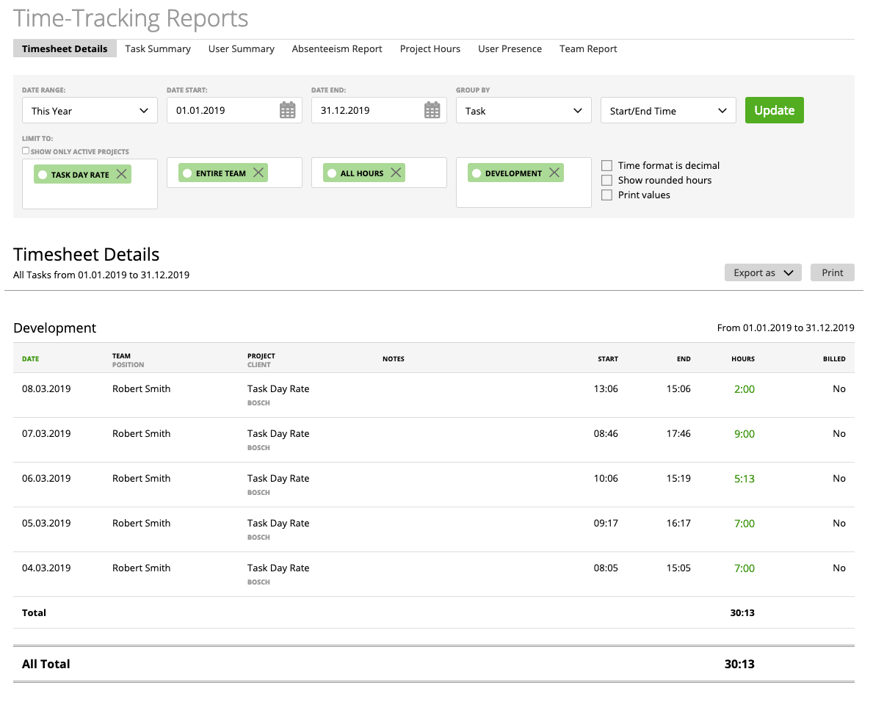Click the All Total row label
The height and width of the screenshot is (702, 873).
pos(46,664)
